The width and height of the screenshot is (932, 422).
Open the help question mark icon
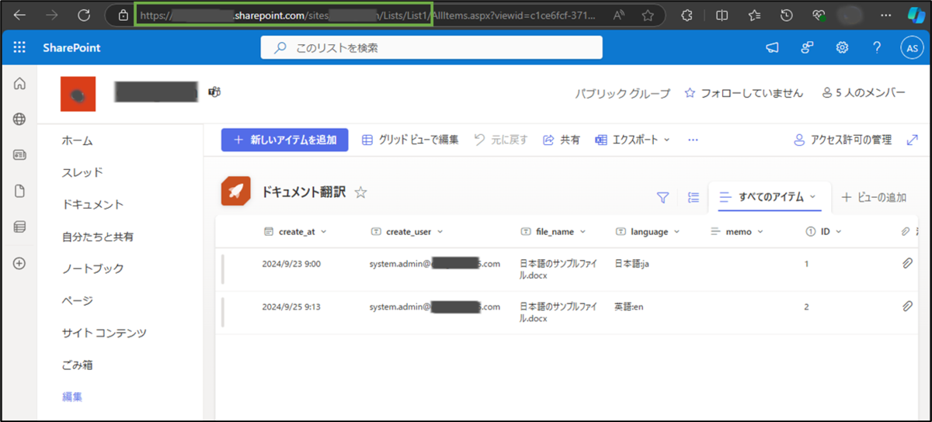click(x=877, y=48)
